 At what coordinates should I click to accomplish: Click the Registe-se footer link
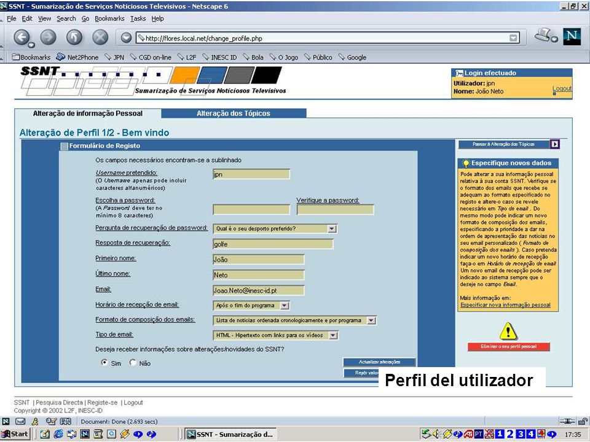coord(103,403)
